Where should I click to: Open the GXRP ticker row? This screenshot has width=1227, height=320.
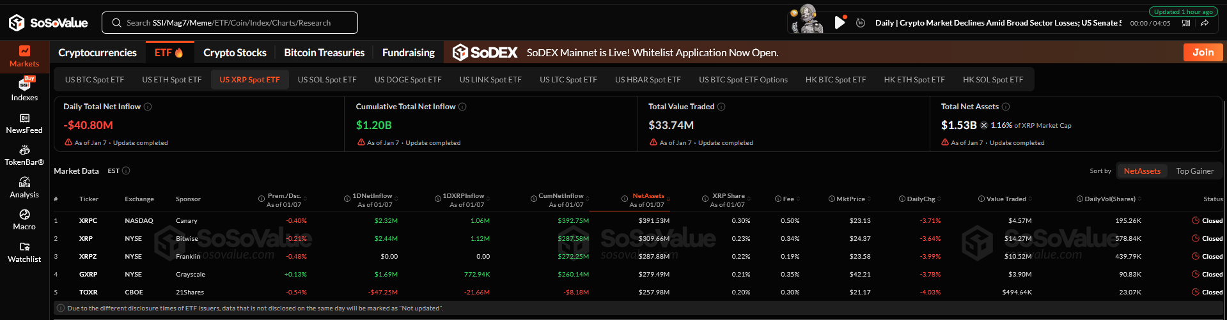[637, 274]
